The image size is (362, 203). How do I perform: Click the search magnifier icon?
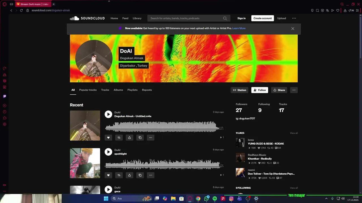225,18
